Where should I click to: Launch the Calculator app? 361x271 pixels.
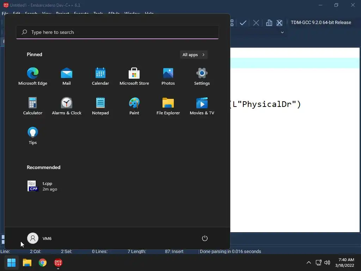pyautogui.click(x=33, y=106)
